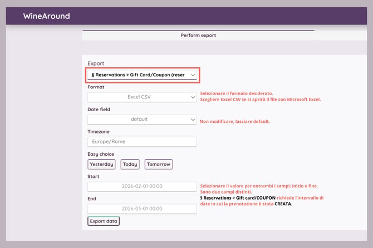373x248 pixels.
Task: Click the Timezone label
Action: tap(99, 132)
